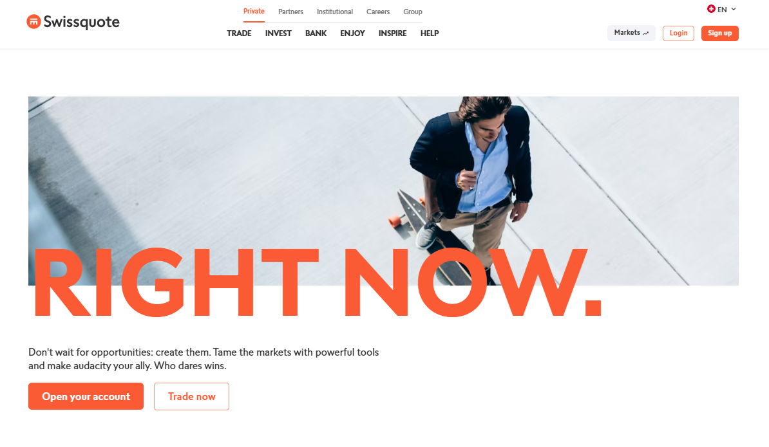The width and height of the screenshot is (769, 447).
Task: Switch to the Partners tab
Action: (x=290, y=12)
